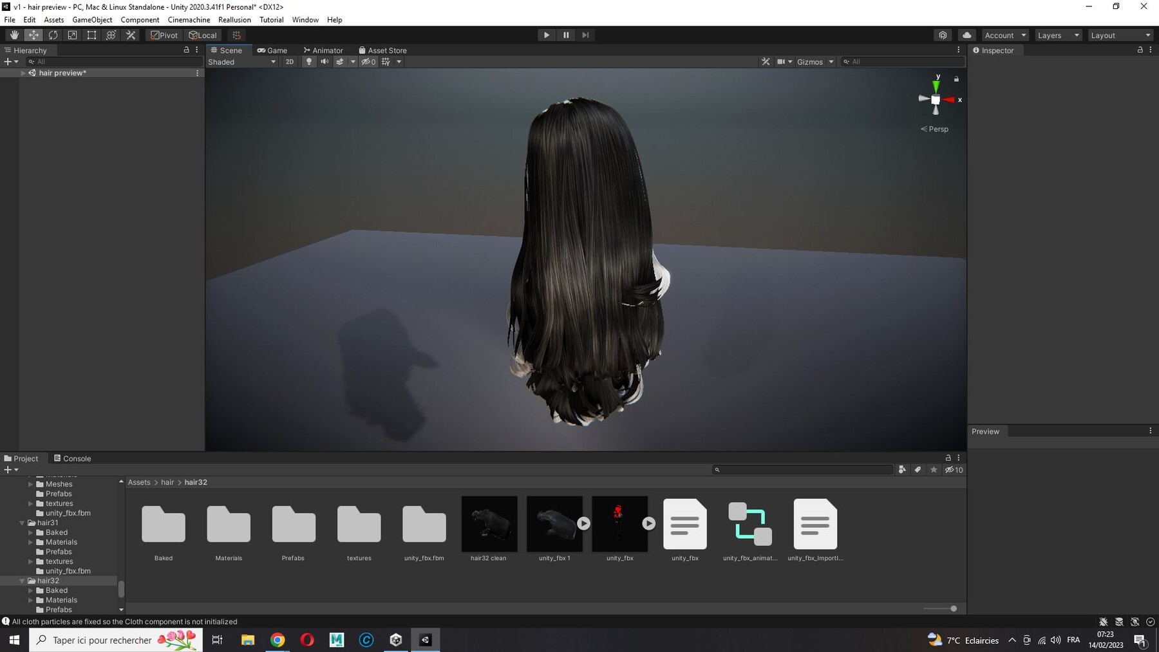Image resolution: width=1159 pixels, height=652 pixels.
Task: Search by type filter icon
Action: coord(902,470)
